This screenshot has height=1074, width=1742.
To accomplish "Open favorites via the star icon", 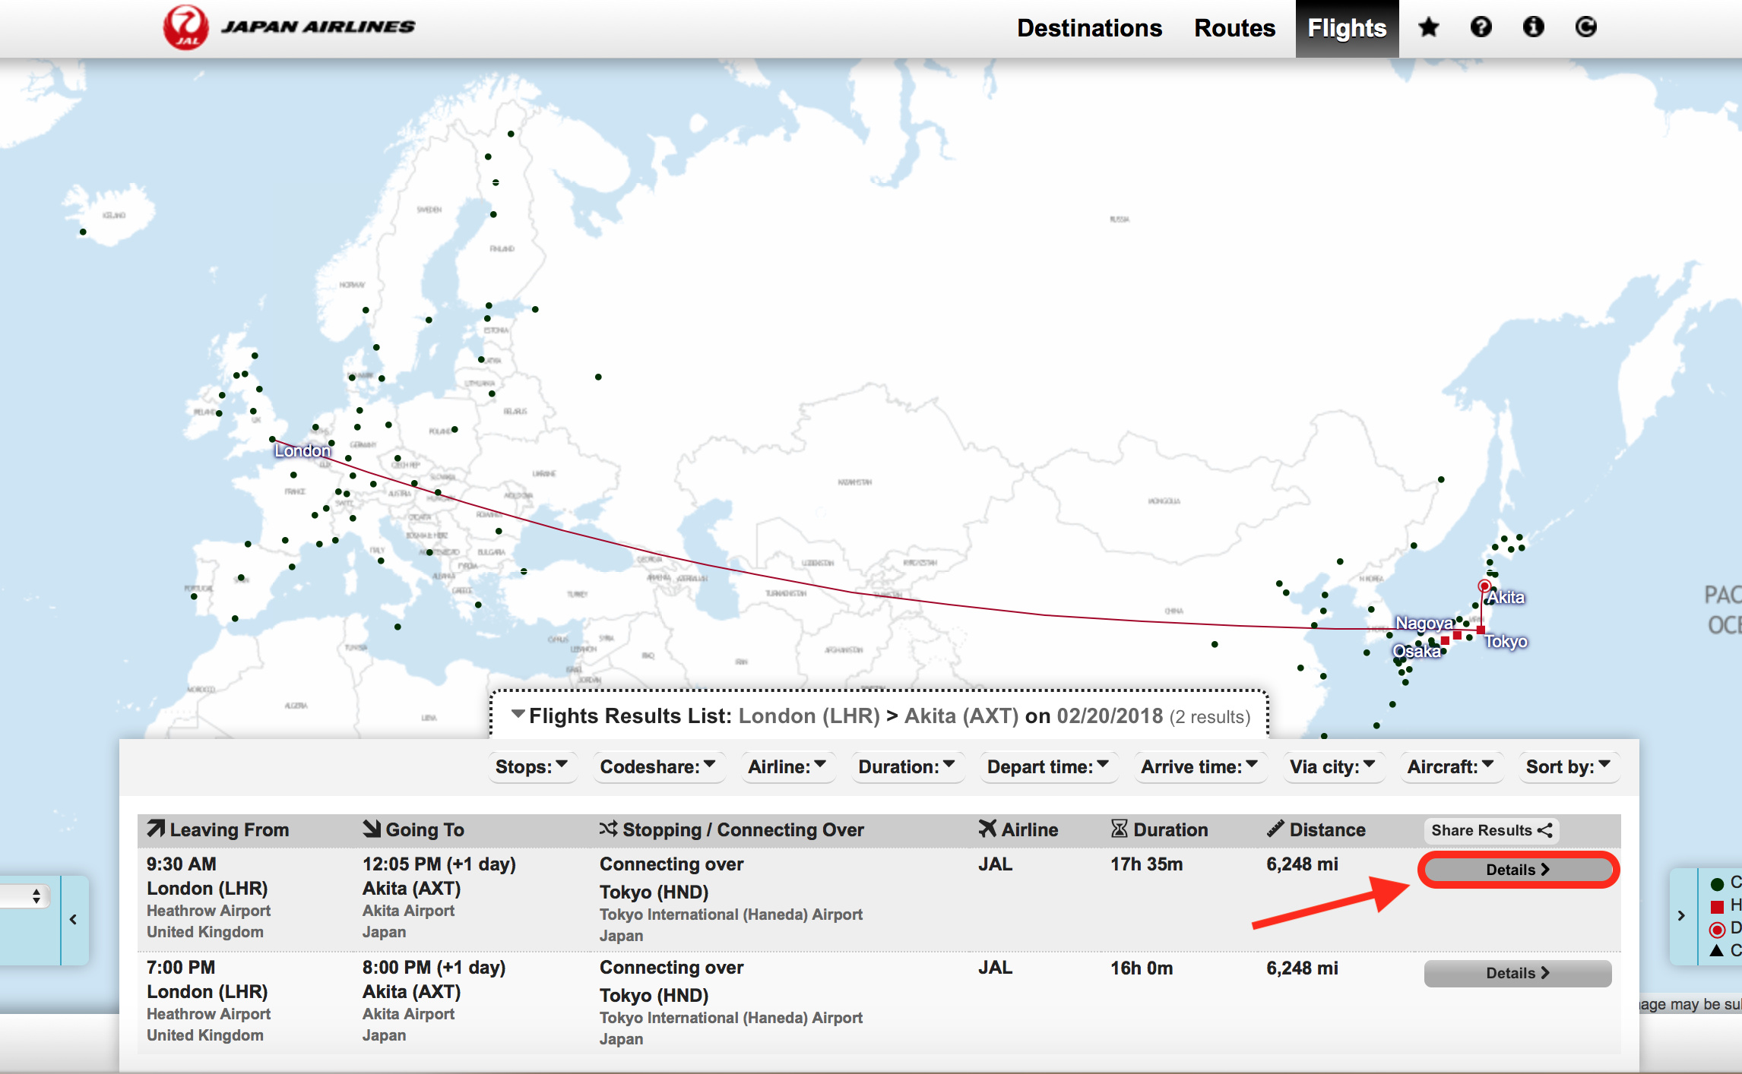I will coord(1428,28).
